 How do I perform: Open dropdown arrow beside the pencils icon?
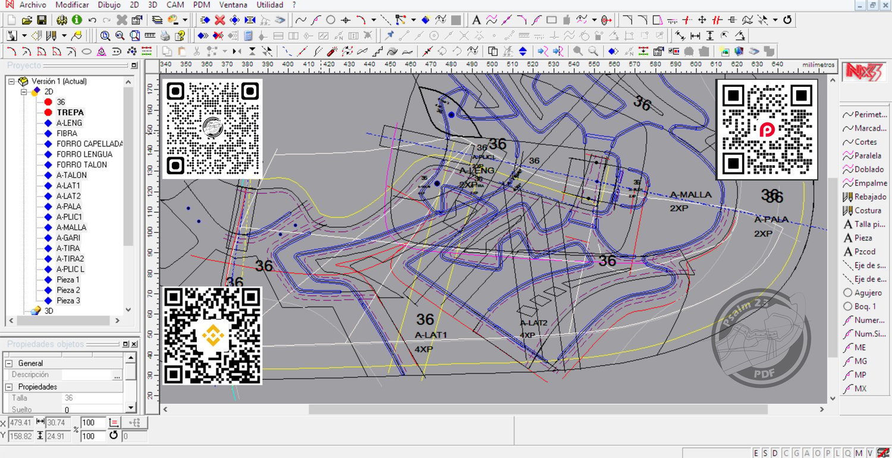click(x=64, y=36)
